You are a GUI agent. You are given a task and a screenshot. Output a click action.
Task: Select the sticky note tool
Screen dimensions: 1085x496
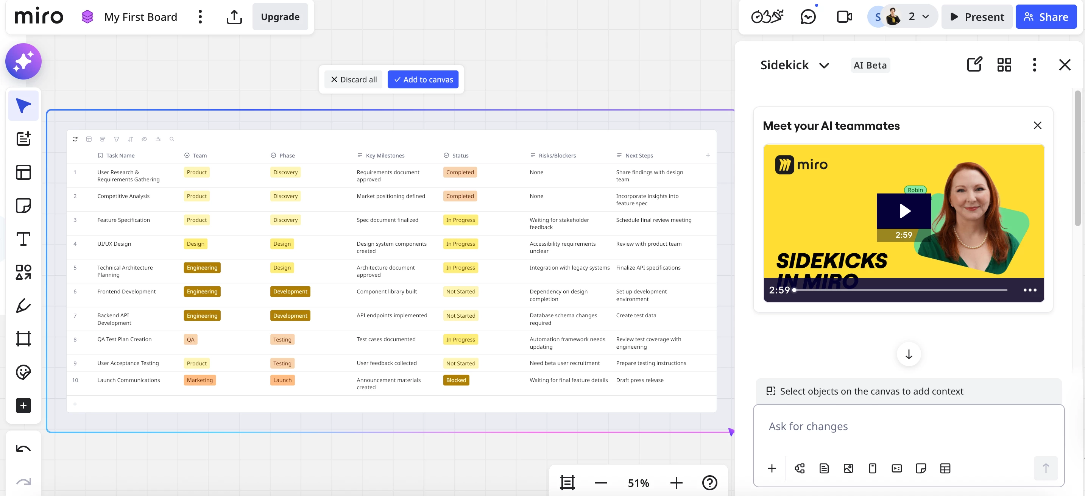click(x=23, y=206)
